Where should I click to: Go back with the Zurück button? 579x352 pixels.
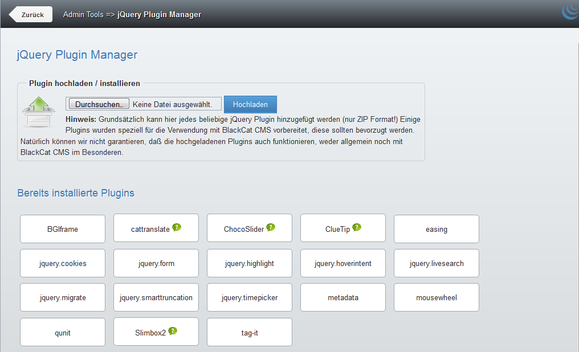[31, 15]
